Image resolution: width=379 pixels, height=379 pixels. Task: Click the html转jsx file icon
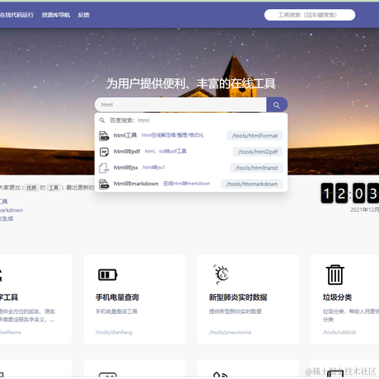pyautogui.click(x=104, y=168)
